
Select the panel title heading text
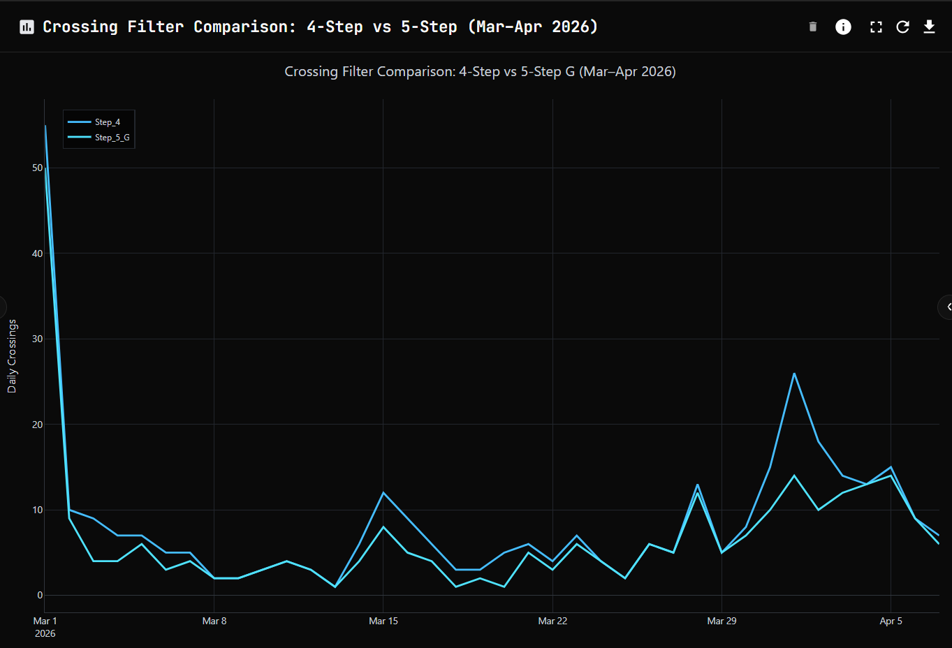[320, 27]
